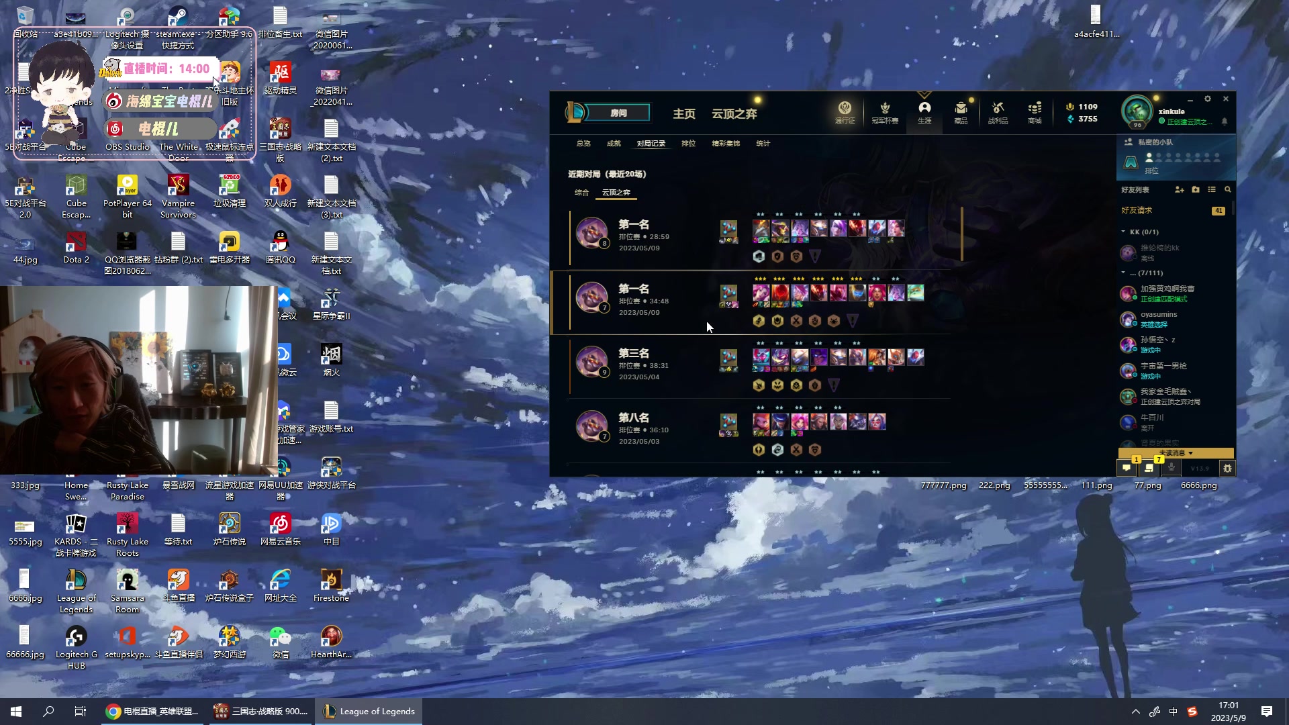Click the 私密的小队 party panel
This screenshot has width=1289, height=725.
[x=1176, y=157]
